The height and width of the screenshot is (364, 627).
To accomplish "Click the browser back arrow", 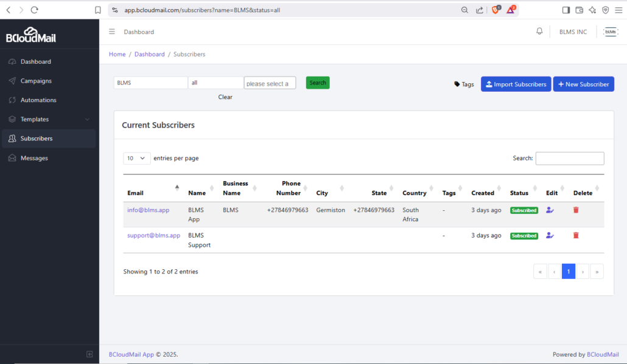I will [x=9, y=10].
